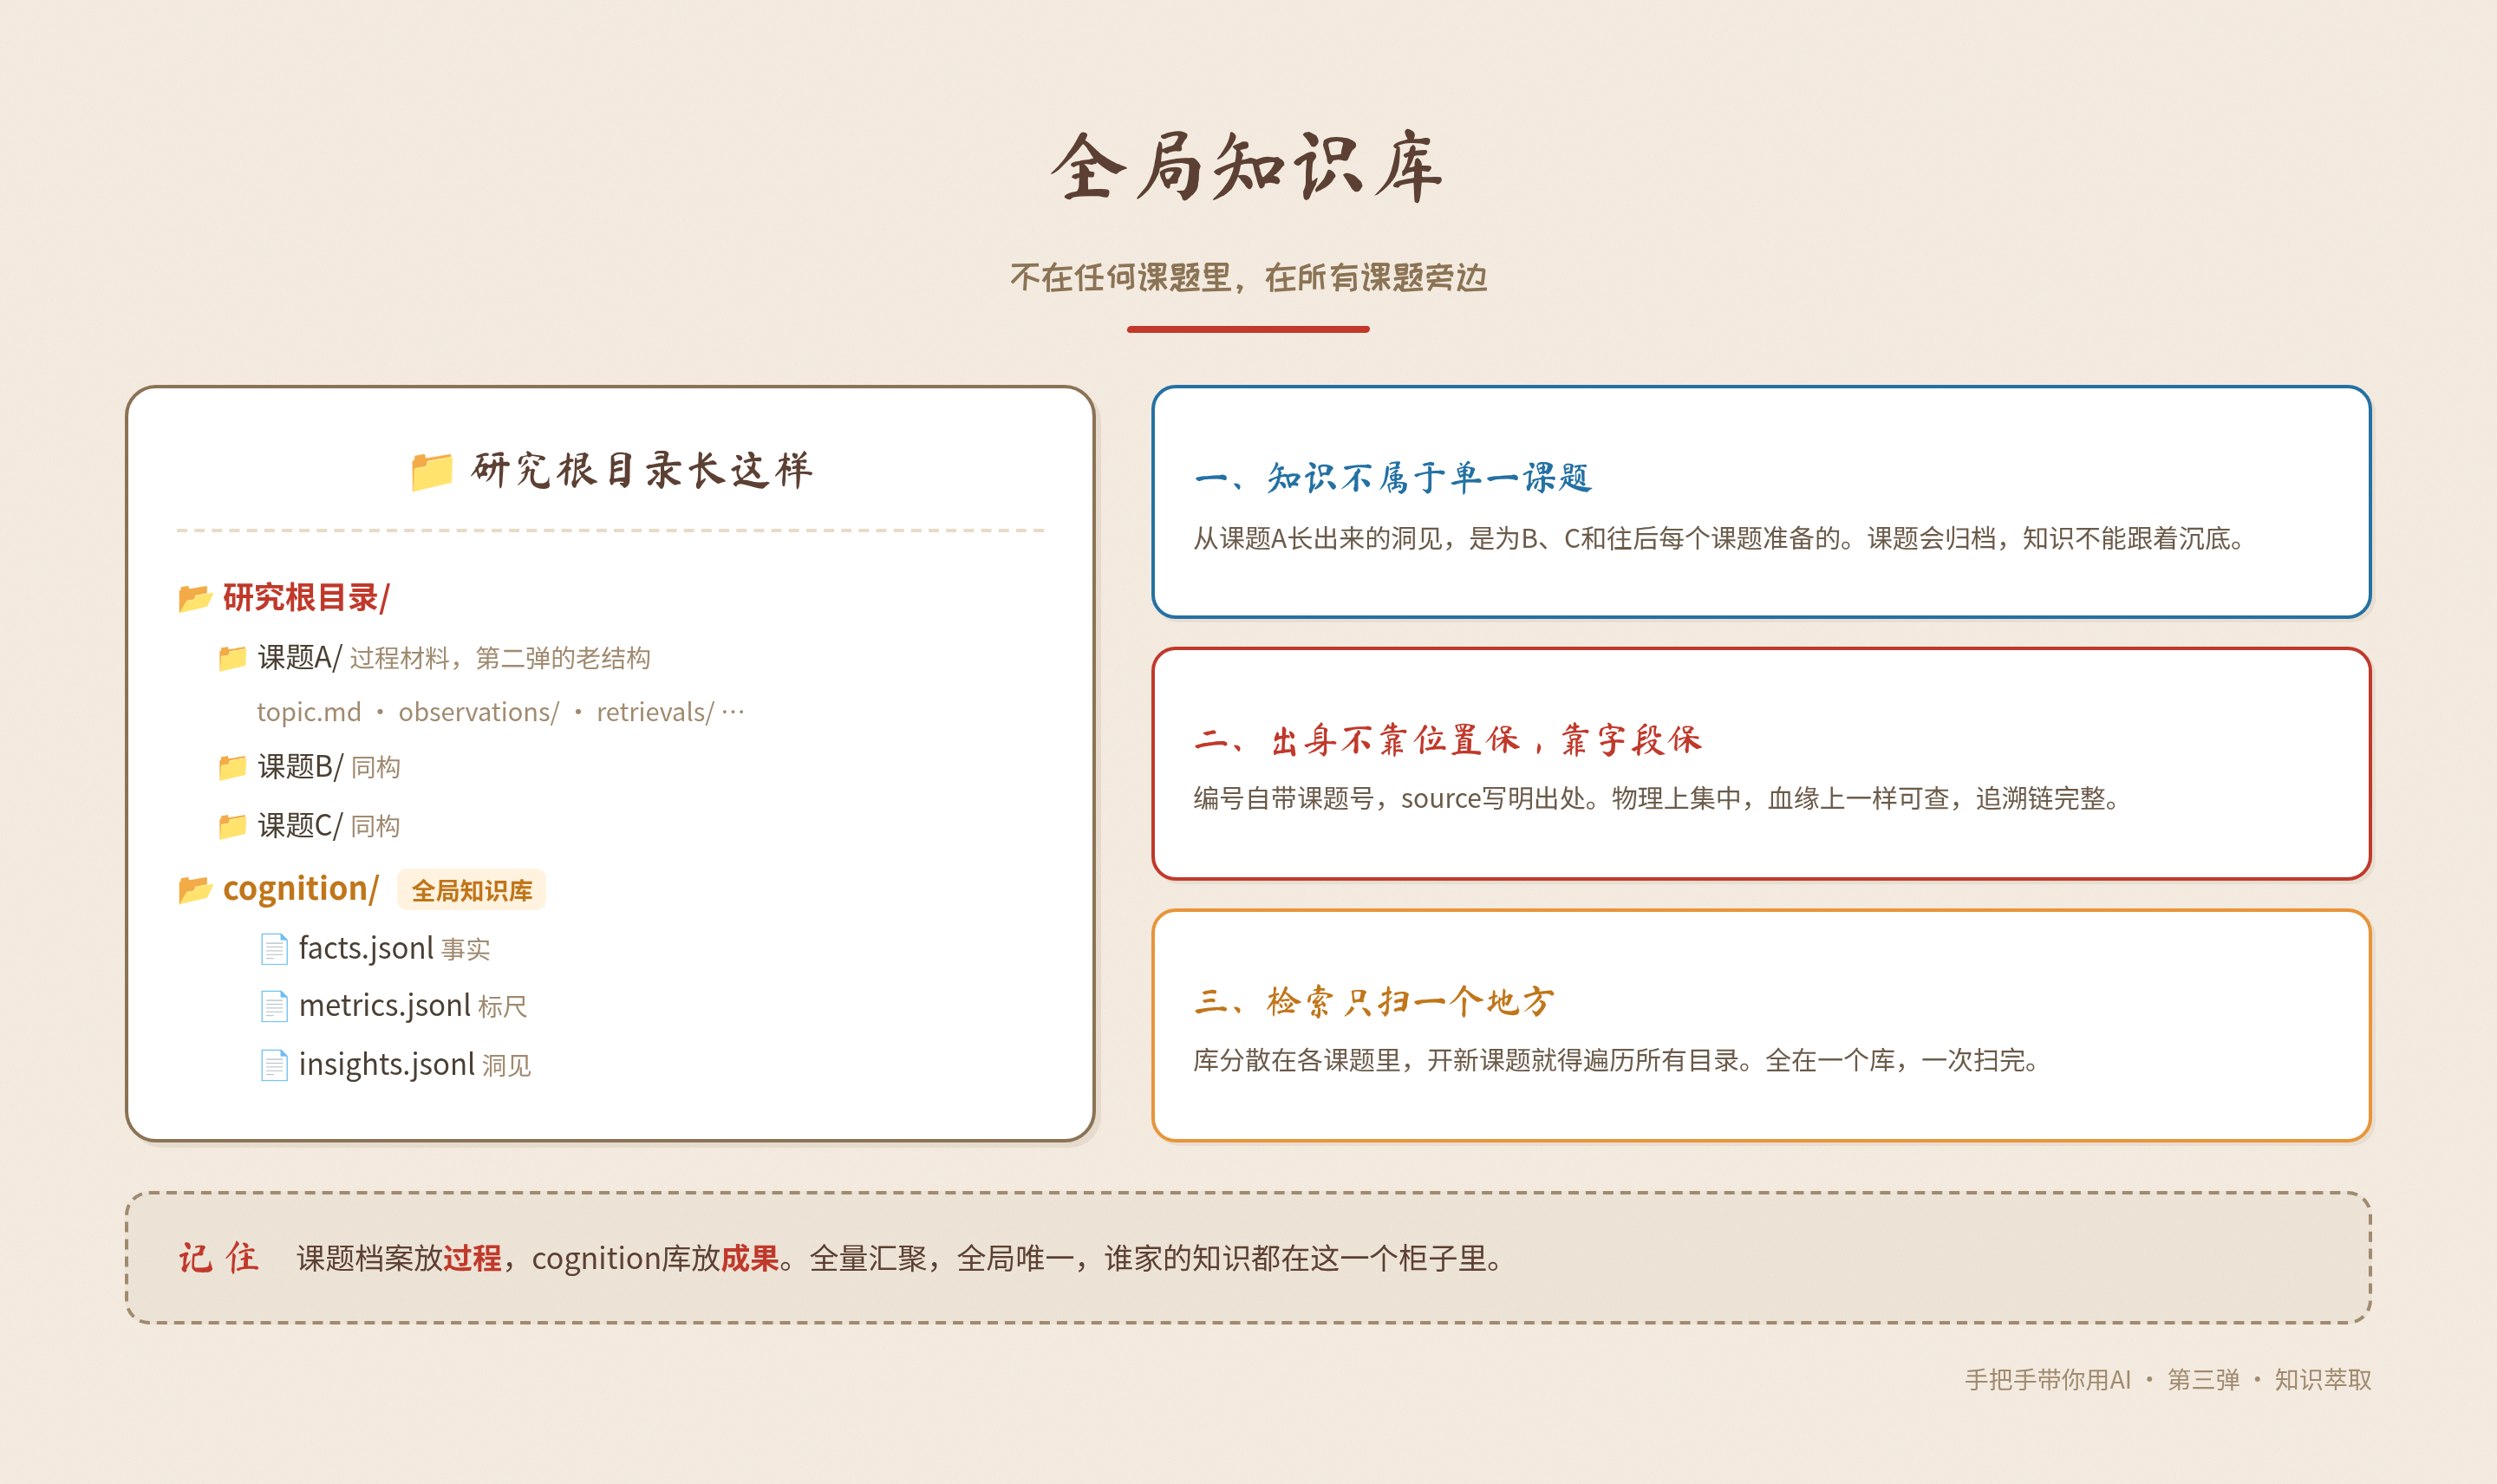The height and width of the screenshot is (1484, 2497).
Task: Click the topic.md text
Action: (x=309, y=712)
